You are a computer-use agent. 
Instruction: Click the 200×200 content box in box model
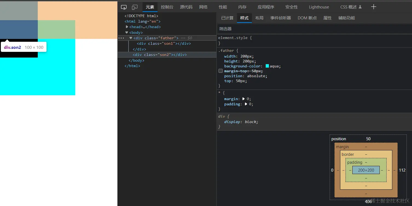click(366, 170)
